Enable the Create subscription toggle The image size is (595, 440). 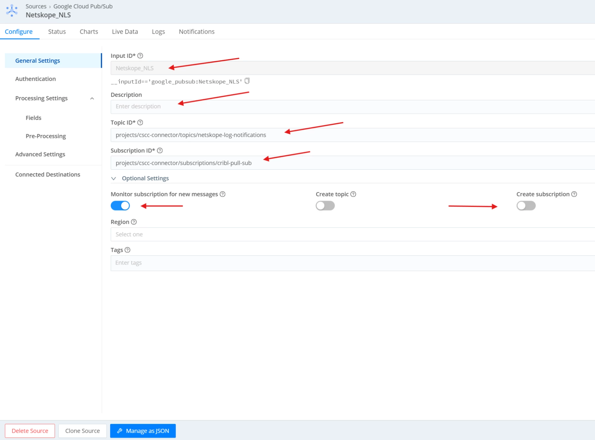coord(526,206)
